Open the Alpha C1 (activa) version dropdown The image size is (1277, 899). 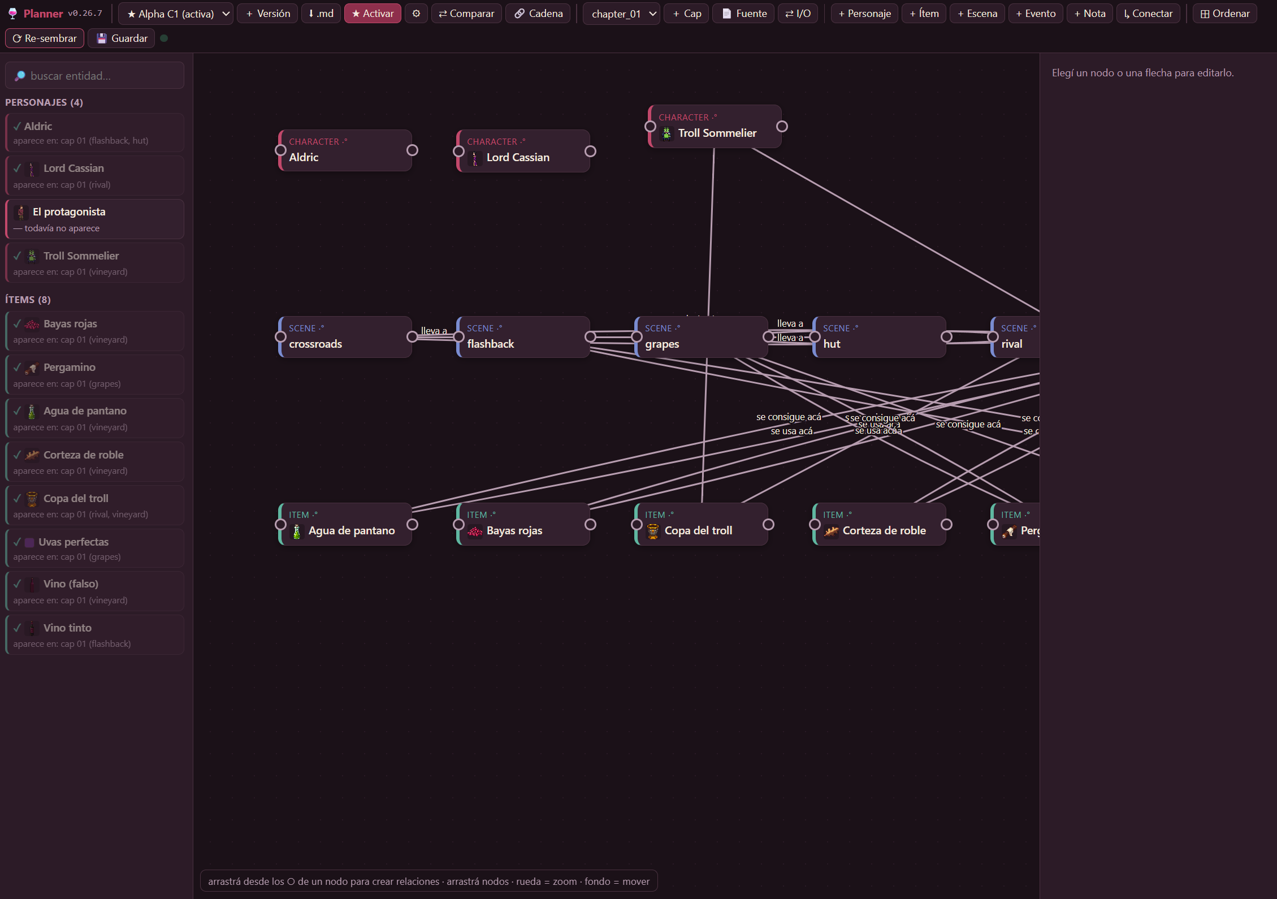pos(176,14)
